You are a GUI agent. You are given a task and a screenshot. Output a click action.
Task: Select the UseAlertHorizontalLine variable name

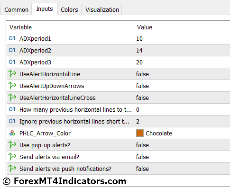(x=50, y=74)
